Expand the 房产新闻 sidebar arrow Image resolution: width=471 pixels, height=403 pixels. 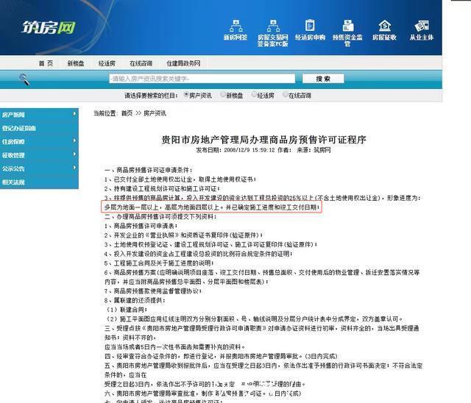click(x=74, y=114)
